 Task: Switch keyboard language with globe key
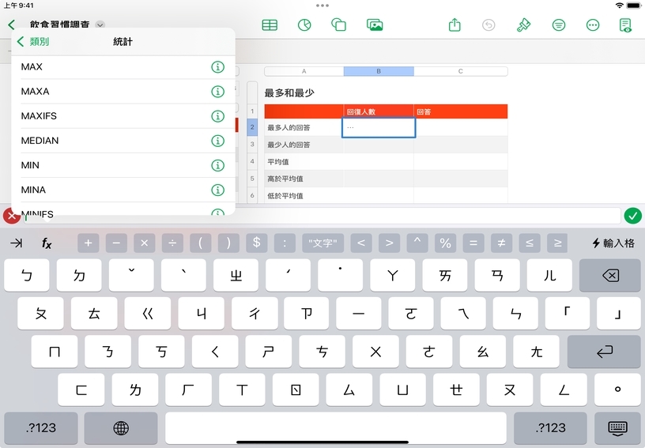coord(121,427)
